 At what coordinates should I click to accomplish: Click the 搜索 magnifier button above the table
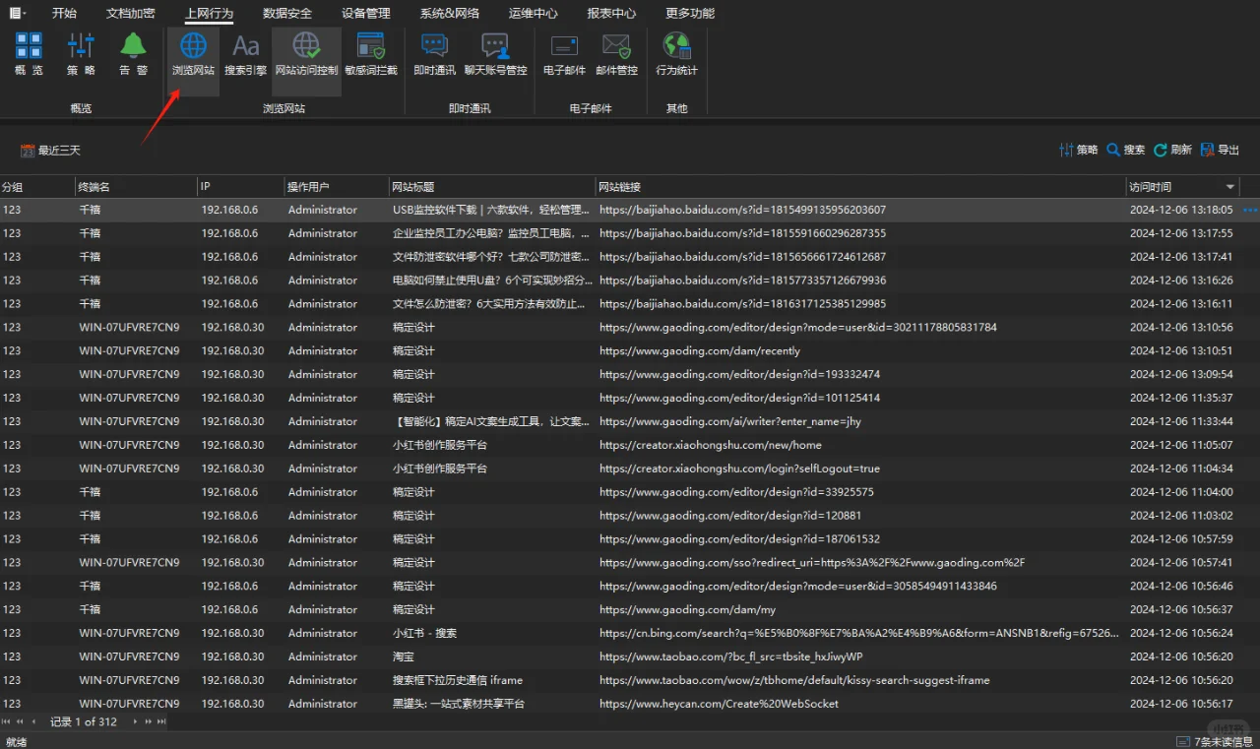(x=1125, y=150)
